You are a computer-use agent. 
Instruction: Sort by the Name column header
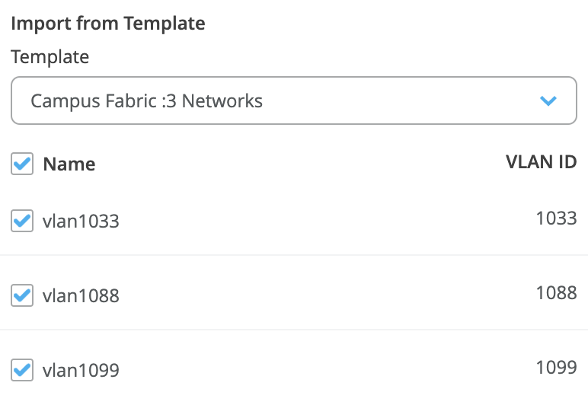coord(69,164)
